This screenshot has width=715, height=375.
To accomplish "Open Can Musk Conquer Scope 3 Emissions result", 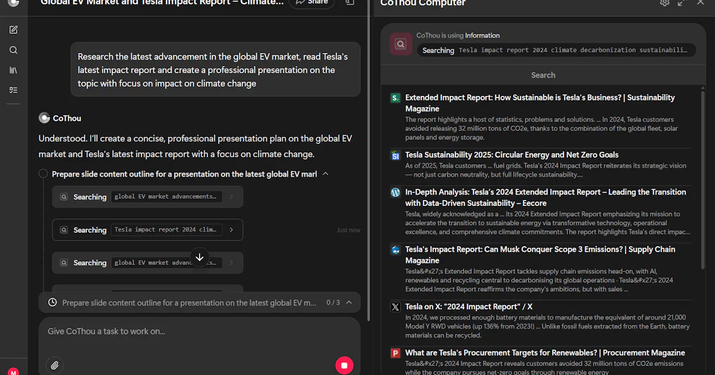I will coord(540,255).
